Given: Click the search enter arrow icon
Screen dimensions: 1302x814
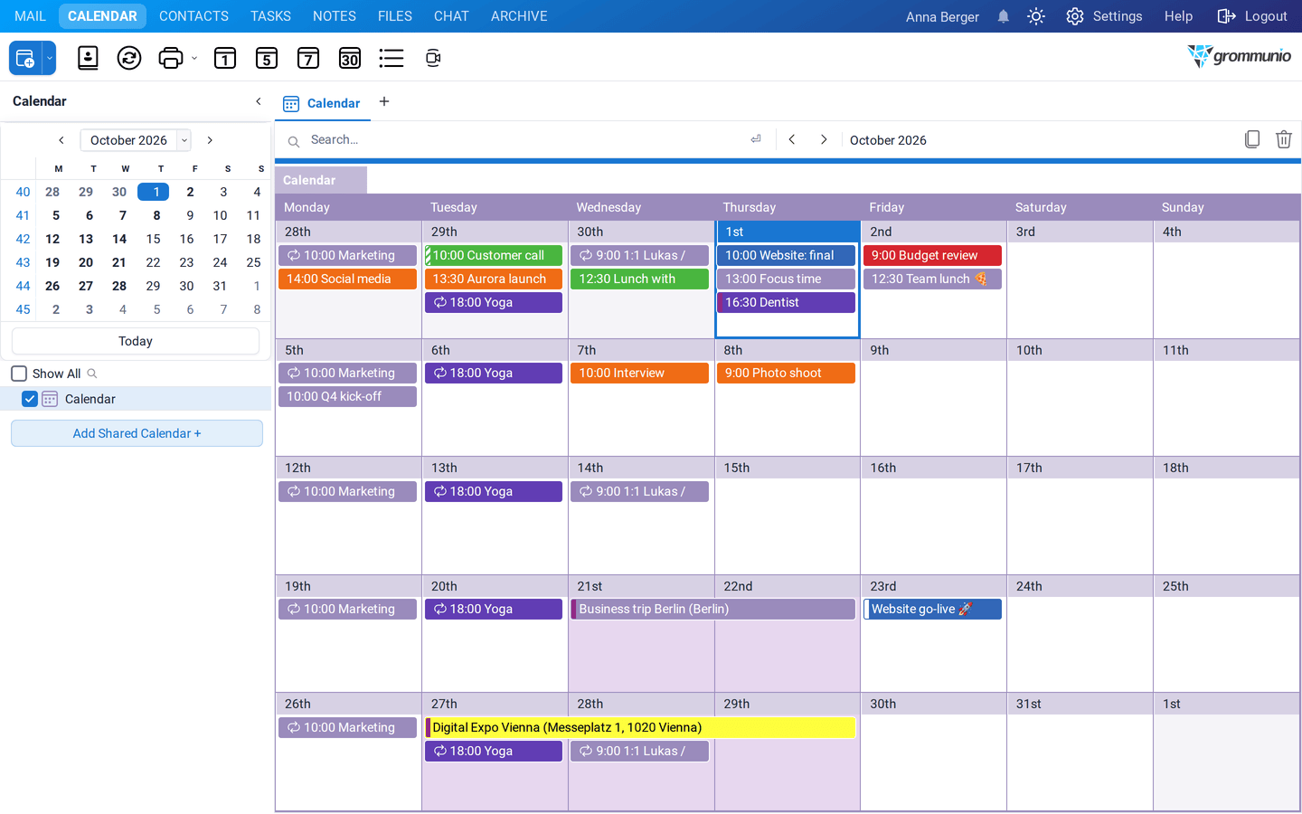Looking at the screenshot, I should coord(756,139).
